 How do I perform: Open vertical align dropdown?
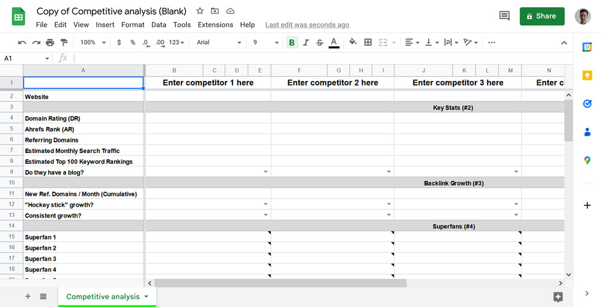(431, 43)
